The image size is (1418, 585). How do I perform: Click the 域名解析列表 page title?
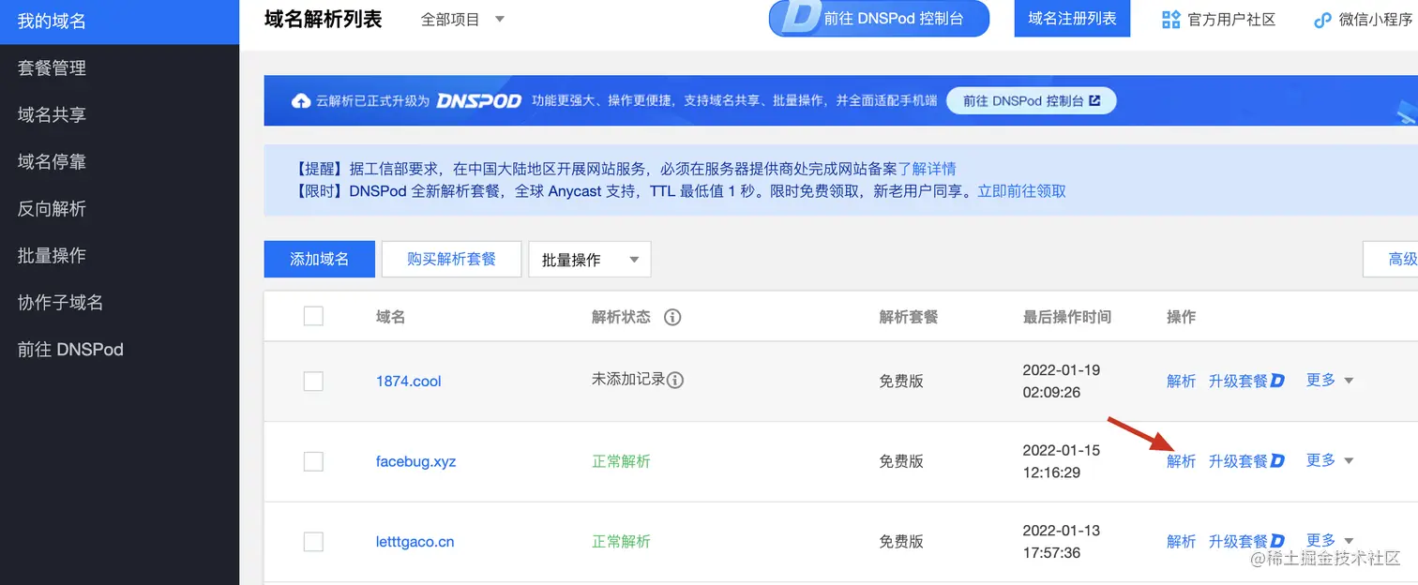324,20
